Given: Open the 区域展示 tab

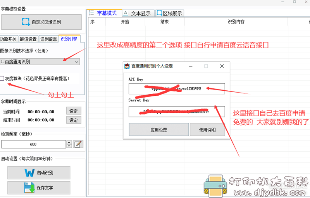Looking at the screenshot, I should pyautogui.click(x=170, y=13).
